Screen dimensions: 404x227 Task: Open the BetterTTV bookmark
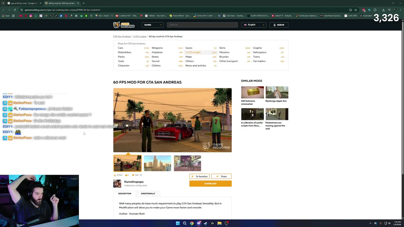pos(282,16)
